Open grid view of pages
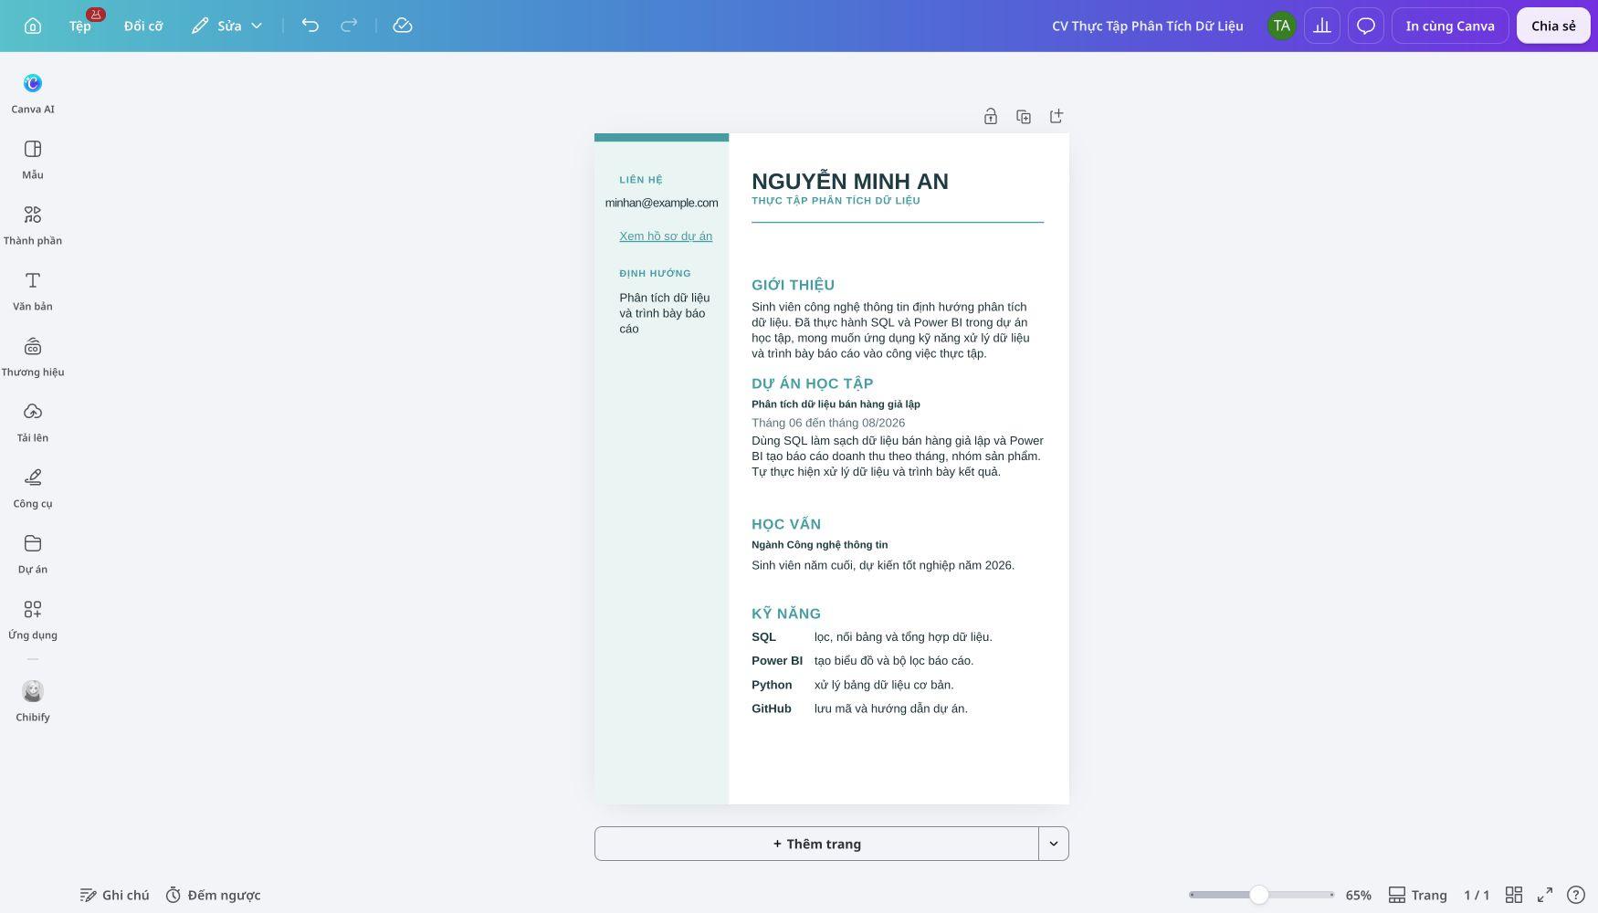The height and width of the screenshot is (913, 1598). click(1514, 895)
